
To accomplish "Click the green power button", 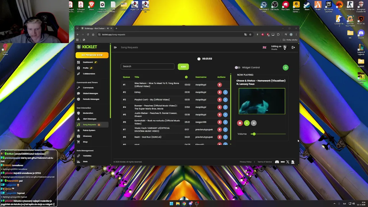I will pyautogui.click(x=285, y=68).
